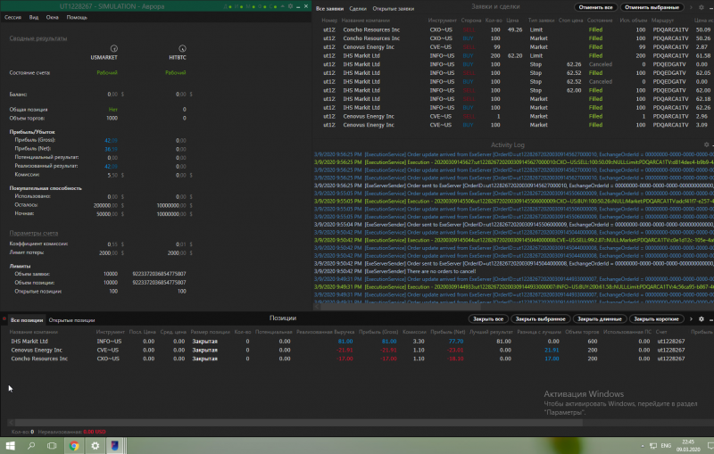This screenshot has height=454, width=714.
Task: Open the taskbar clock showing 22:45
Action: pyautogui.click(x=688, y=446)
